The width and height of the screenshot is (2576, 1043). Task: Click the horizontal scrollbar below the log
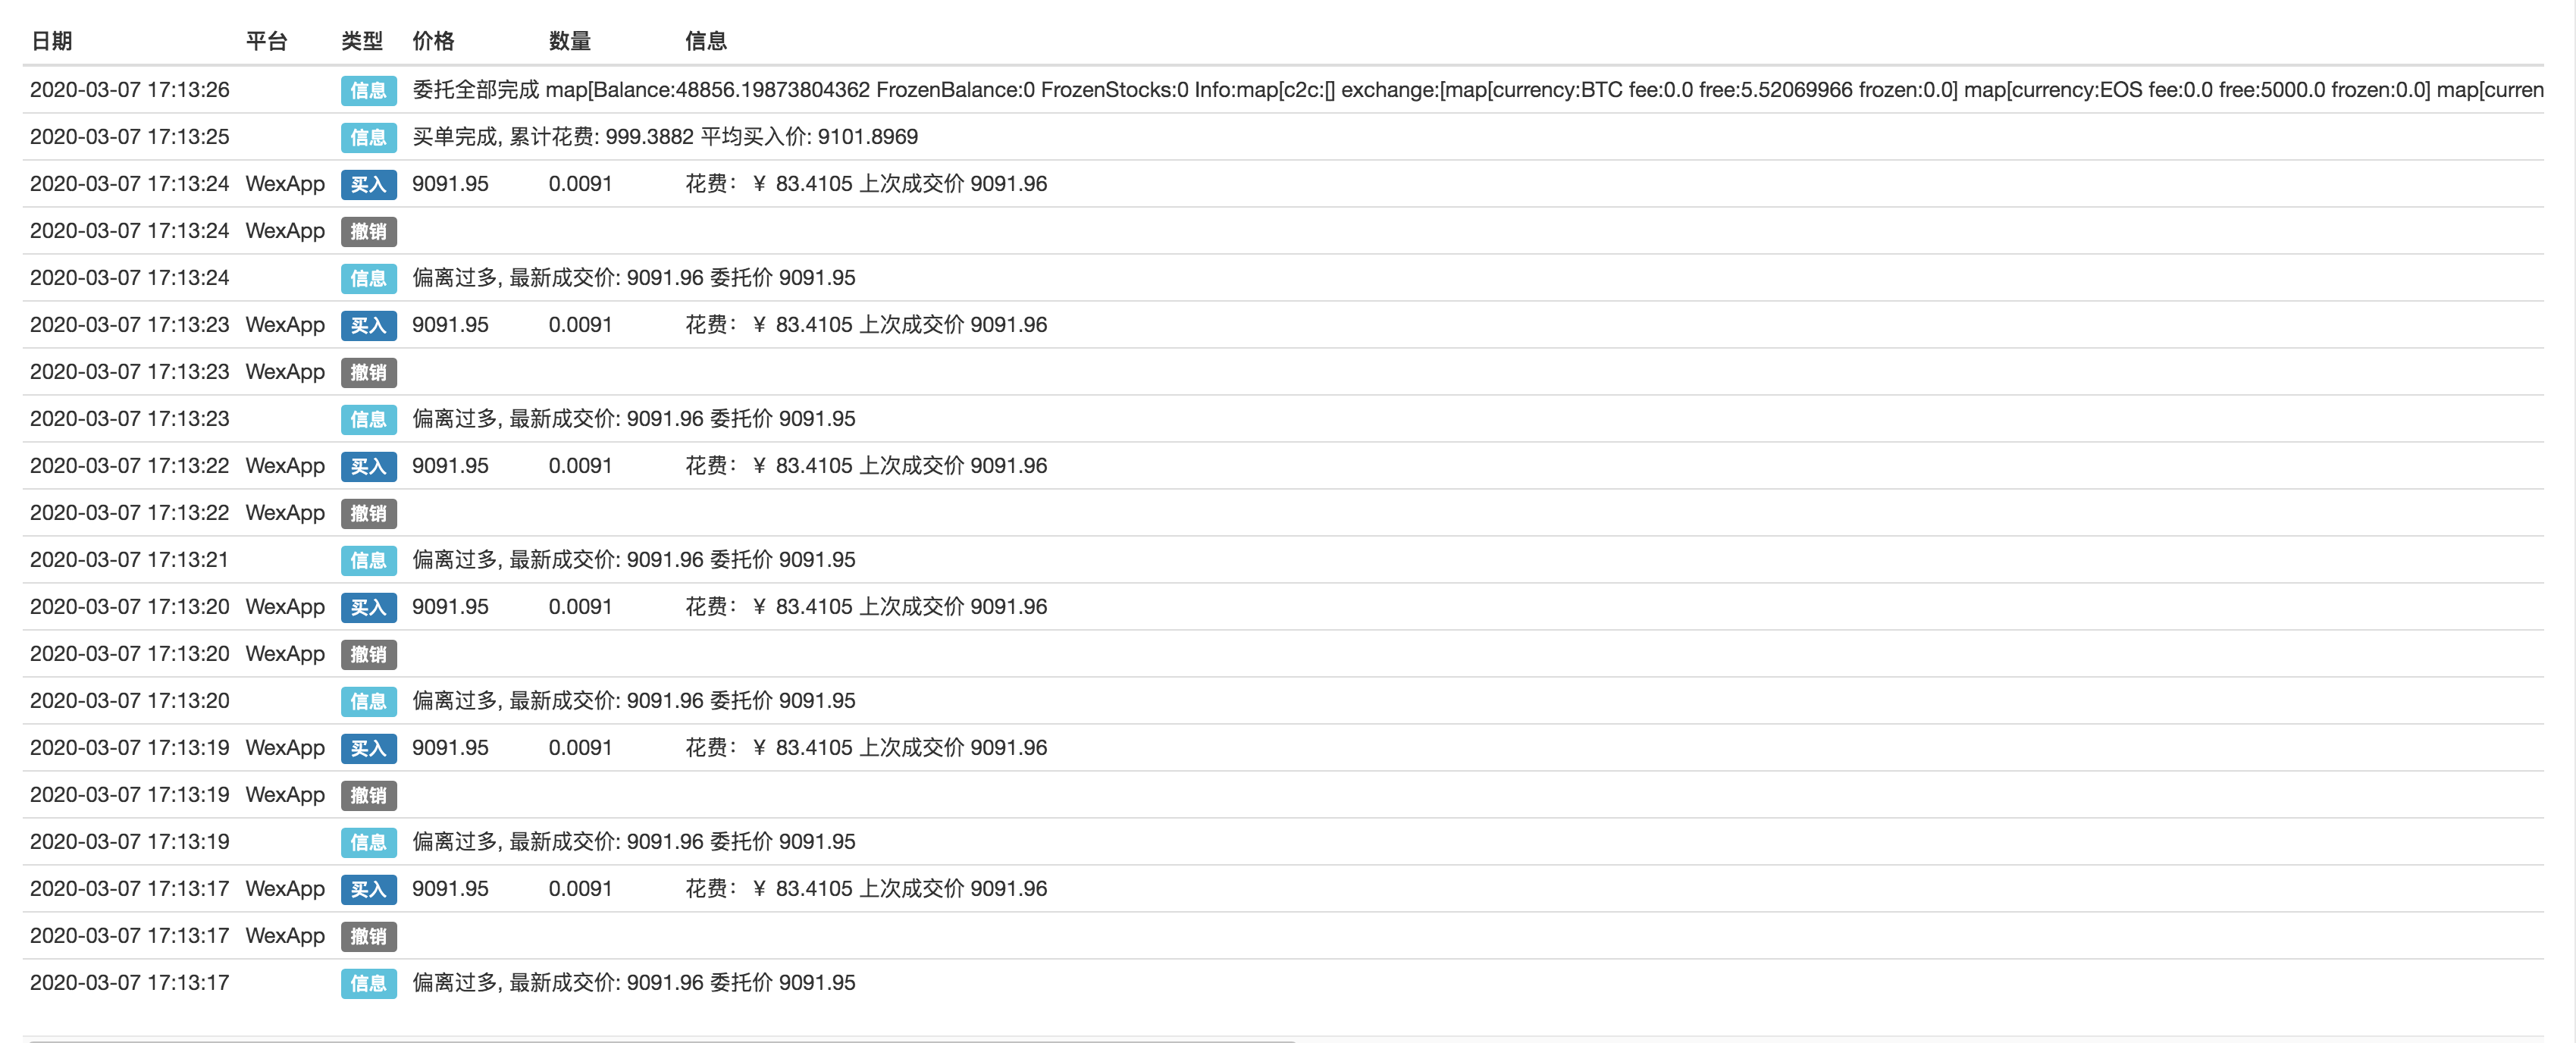point(662,1040)
